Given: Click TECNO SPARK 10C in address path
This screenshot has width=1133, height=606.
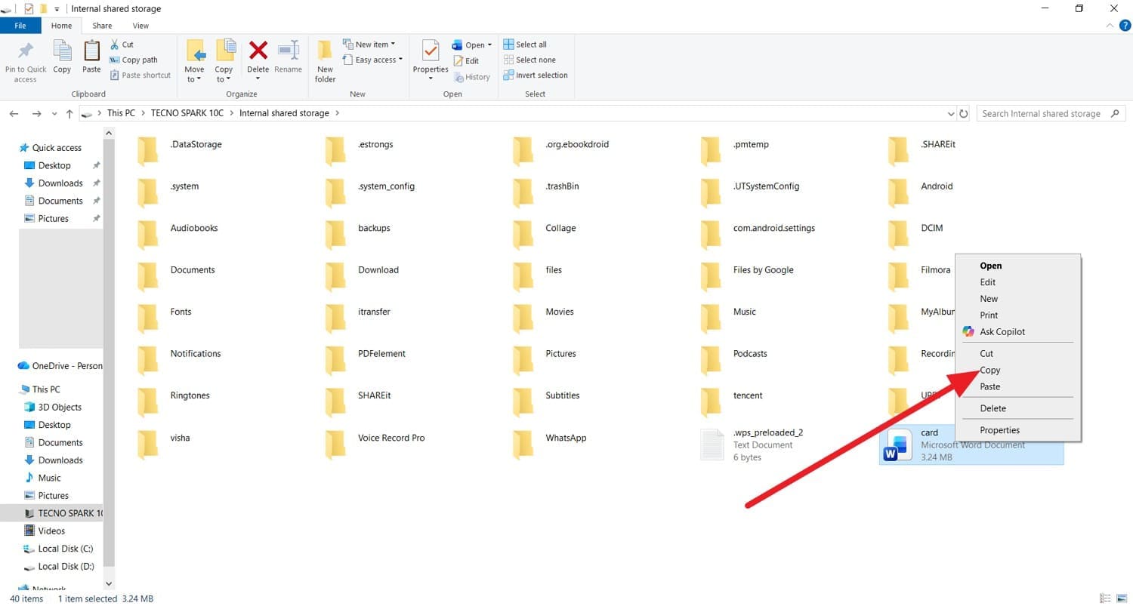Looking at the screenshot, I should (x=187, y=113).
